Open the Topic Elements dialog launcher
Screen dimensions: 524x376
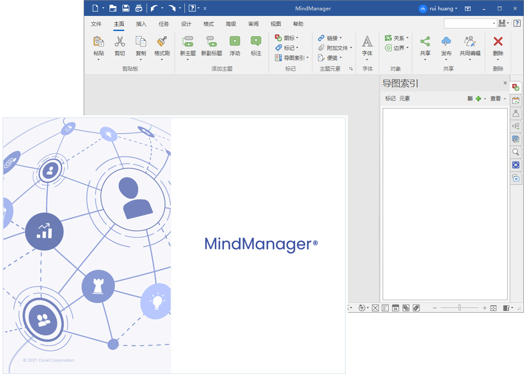click(351, 69)
